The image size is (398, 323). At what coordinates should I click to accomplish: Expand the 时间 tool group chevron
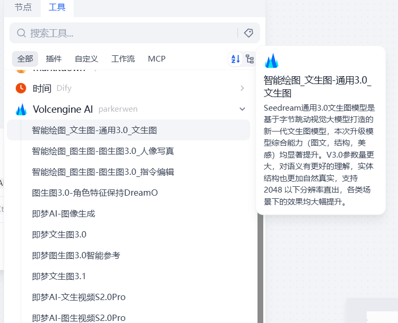(x=242, y=88)
